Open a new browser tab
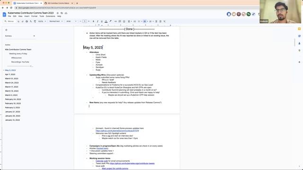The width and height of the screenshot is (303, 170). pyautogui.click(x=77, y=3)
